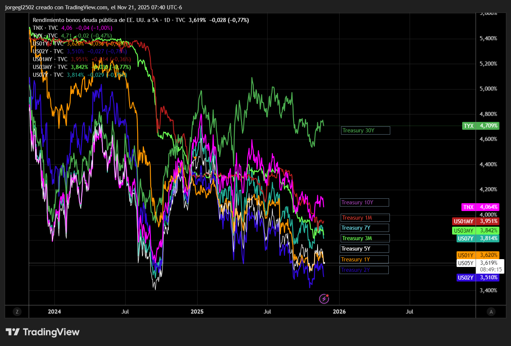Click the US07Y 3,814% price tag
Image resolution: width=511 pixels, height=346 pixels.
coord(478,238)
